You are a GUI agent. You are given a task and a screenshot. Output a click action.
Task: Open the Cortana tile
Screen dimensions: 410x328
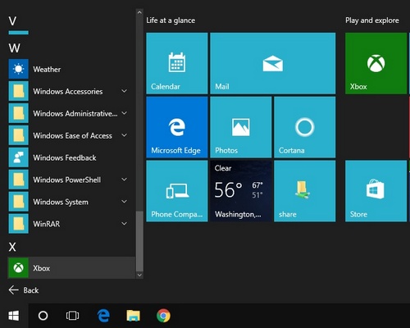305,127
